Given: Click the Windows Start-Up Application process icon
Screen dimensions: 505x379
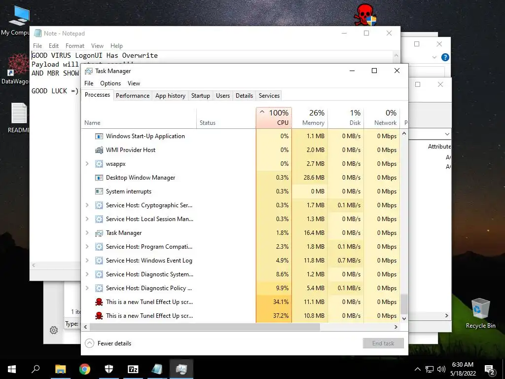Looking at the screenshot, I should [99, 136].
